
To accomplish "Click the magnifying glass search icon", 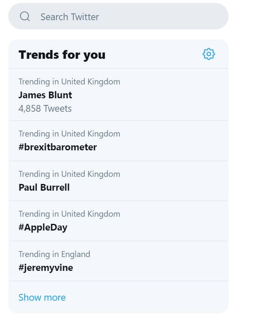I will pos(25,16).
